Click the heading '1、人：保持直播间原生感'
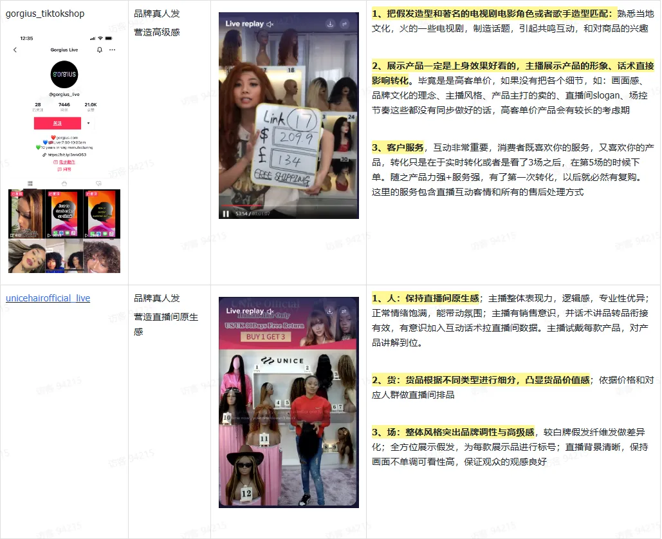 425,298
